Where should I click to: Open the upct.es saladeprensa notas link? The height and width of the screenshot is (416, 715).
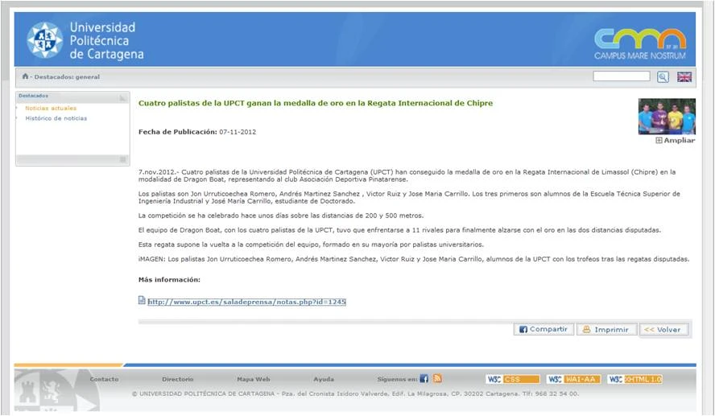click(x=246, y=302)
